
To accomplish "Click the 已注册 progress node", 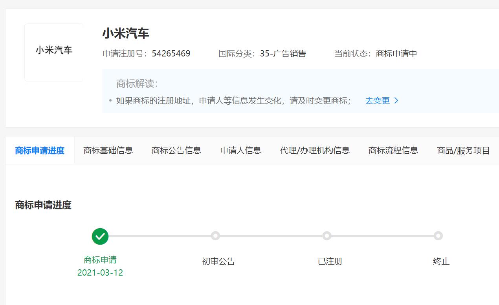I will point(327,236).
